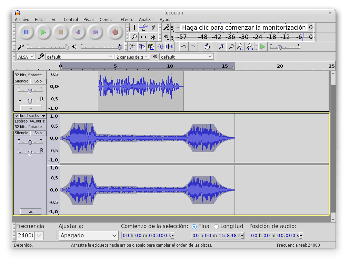Select the Draw pencil tool
This screenshot has width=349, height=266.
[153, 28]
